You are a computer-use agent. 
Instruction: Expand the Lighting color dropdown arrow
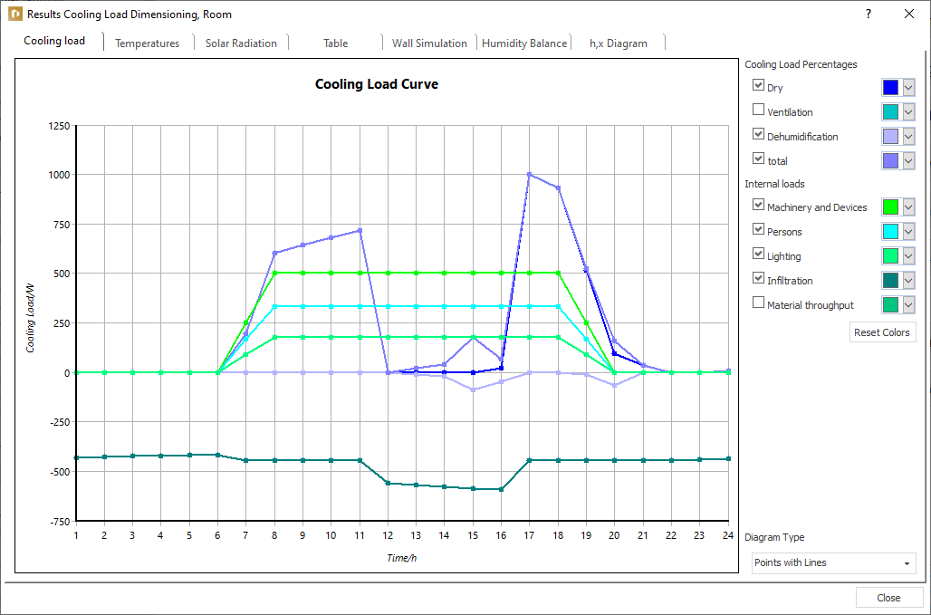click(x=908, y=255)
